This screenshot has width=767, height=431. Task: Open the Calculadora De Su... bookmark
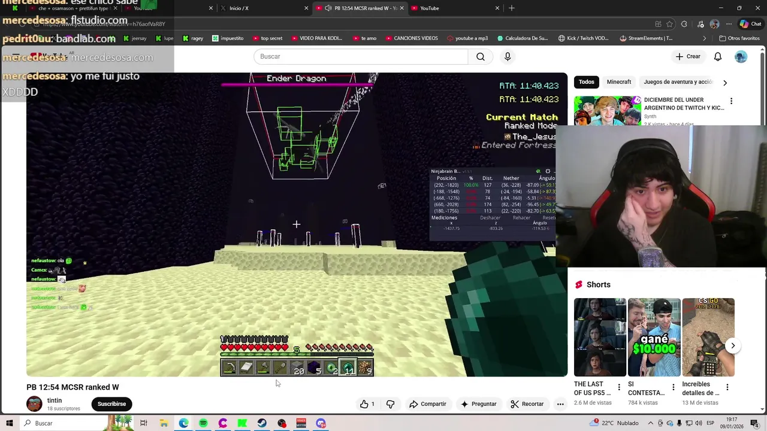522,38
